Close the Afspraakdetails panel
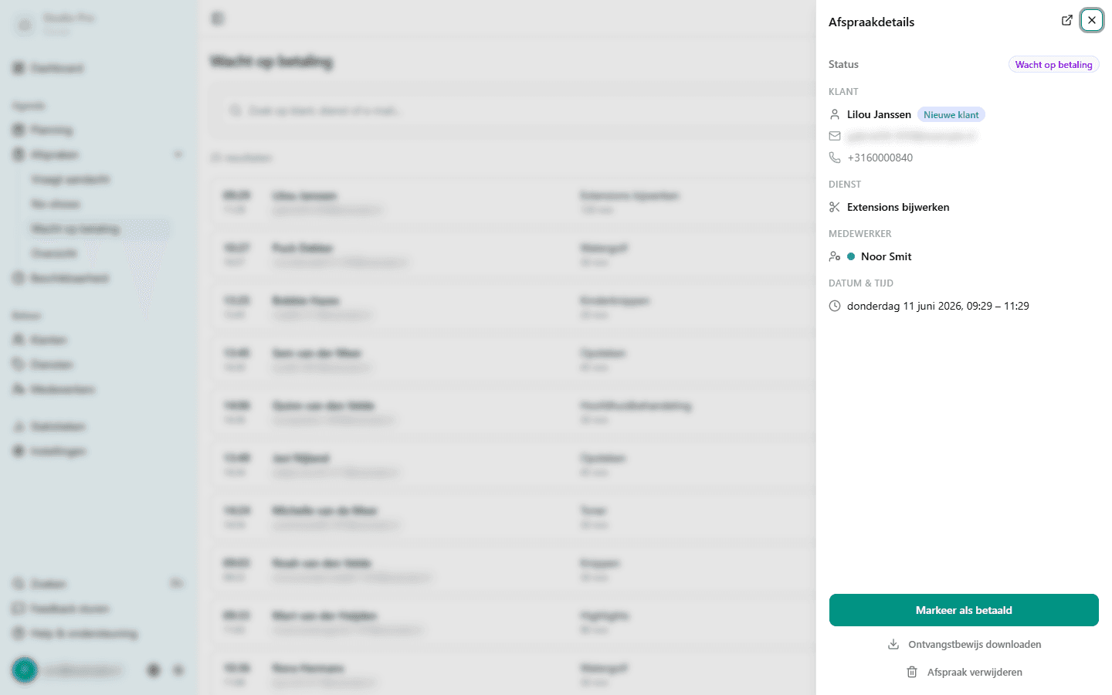The height and width of the screenshot is (695, 1112). click(x=1092, y=21)
